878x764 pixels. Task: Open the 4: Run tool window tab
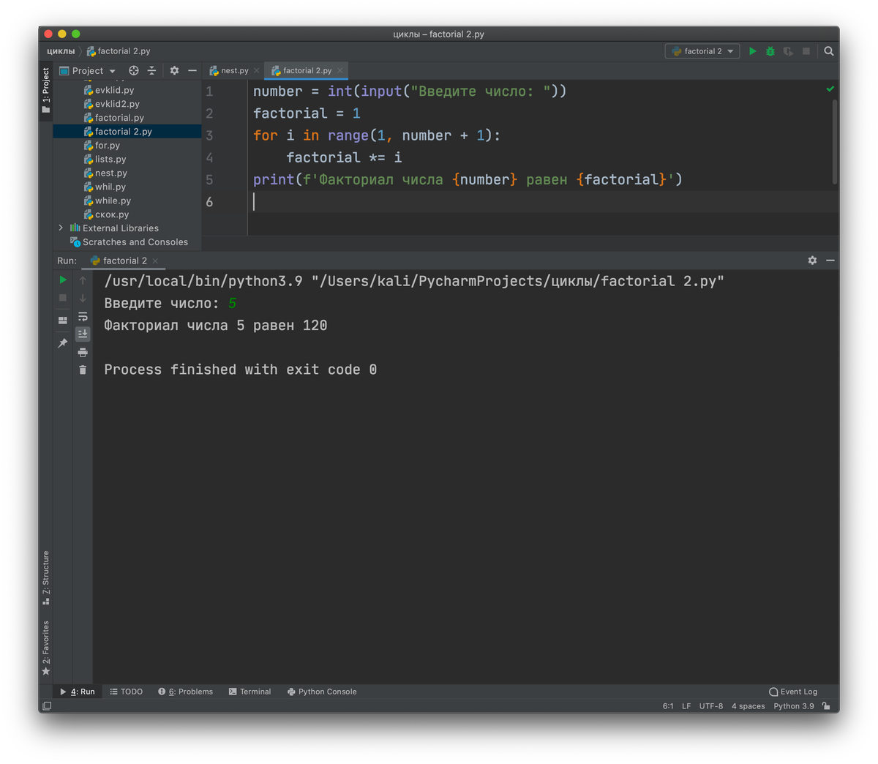click(78, 692)
